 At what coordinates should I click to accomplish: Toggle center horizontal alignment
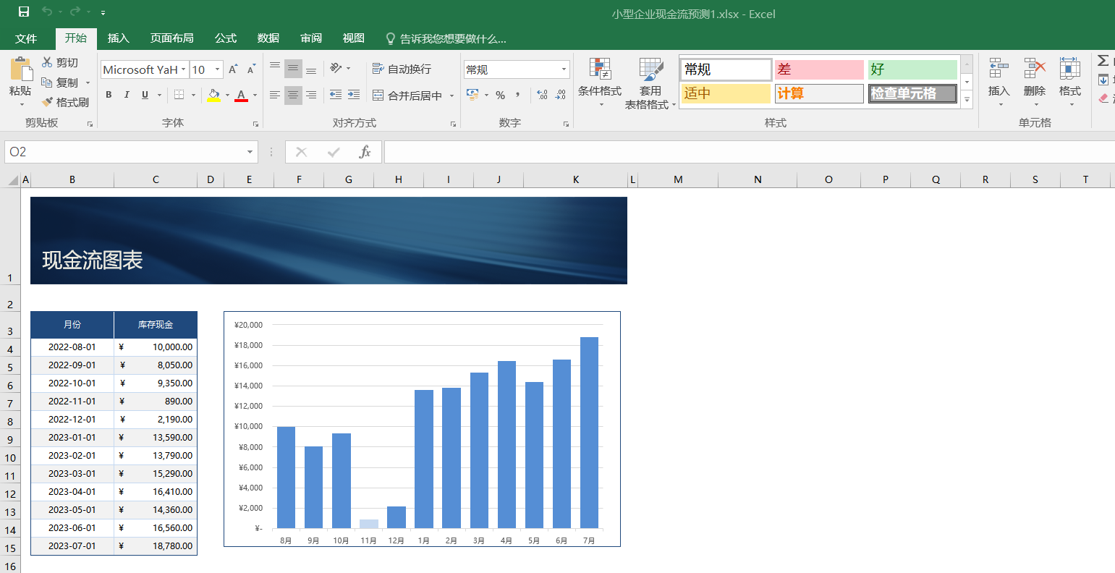(x=293, y=95)
